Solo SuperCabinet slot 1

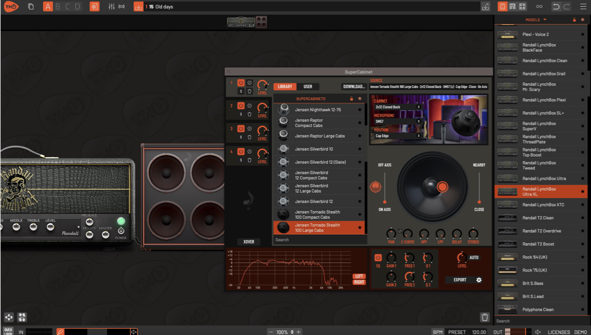(241, 91)
